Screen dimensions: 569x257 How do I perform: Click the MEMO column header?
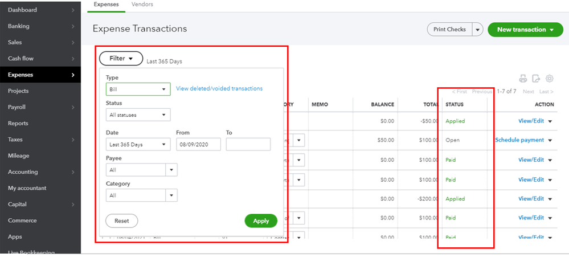(320, 104)
